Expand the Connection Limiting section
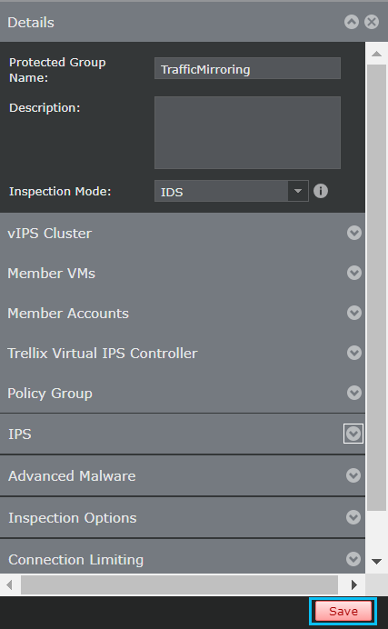Viewport: 388px width, 629px height. click(353, 559)
